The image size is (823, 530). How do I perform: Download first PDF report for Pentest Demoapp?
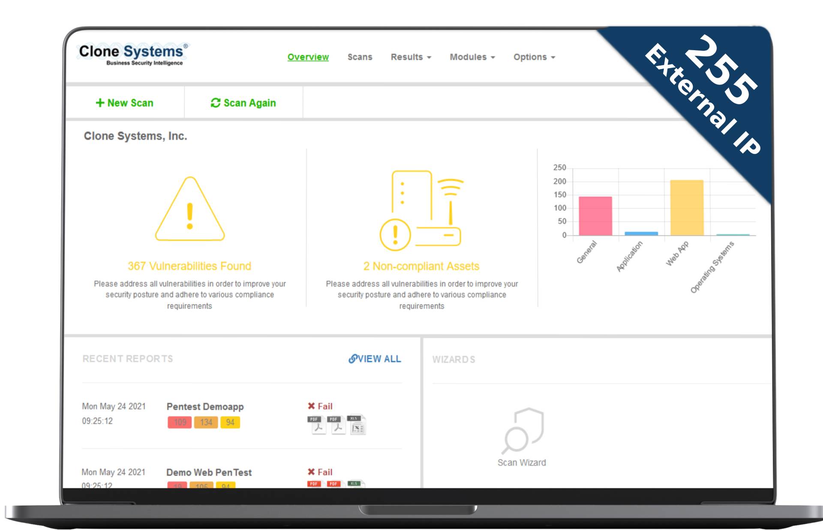(318, 425)
